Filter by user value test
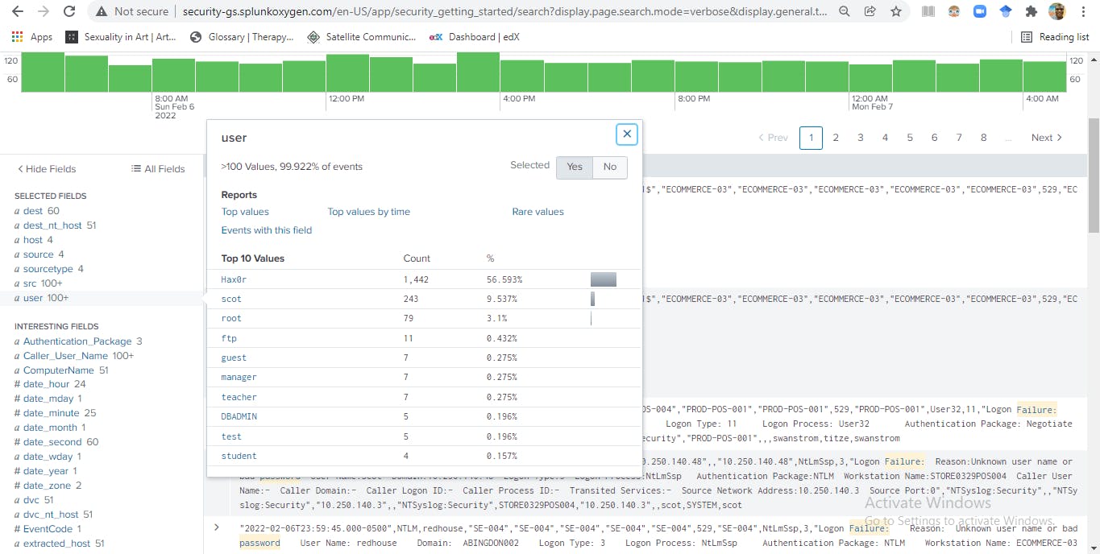1100x554 pixels. click(x=231, y=436)
